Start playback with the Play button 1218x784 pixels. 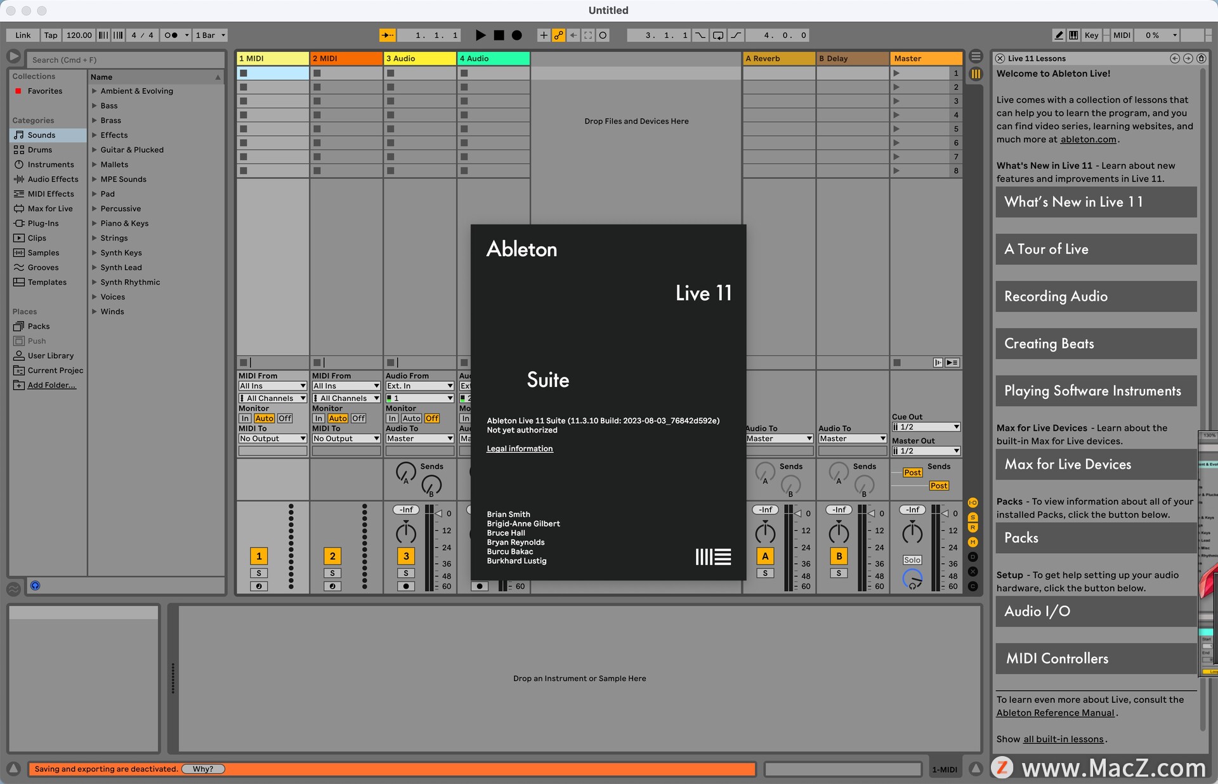click(x=480, y=36)
